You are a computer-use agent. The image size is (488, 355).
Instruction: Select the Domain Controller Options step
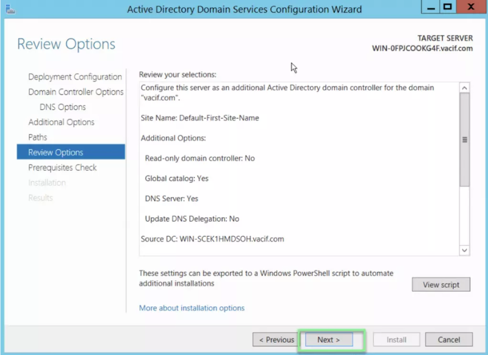(76, 91)
